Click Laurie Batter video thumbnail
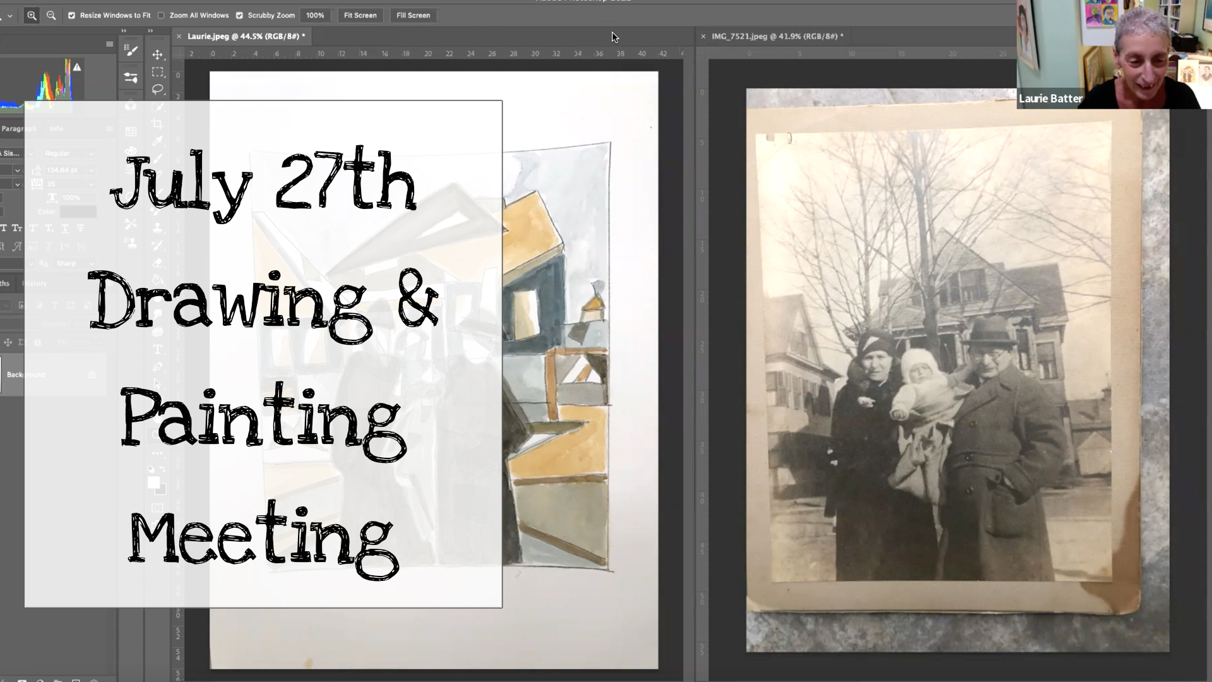Screen dimensions: 1212x682 point(1114,54)
